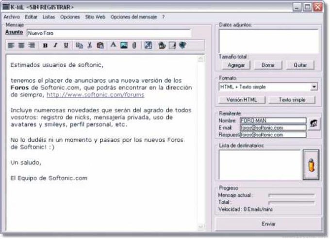Click scrollbar up arrow in message editor
The image size is (330, 239).
tap(201, 59)
